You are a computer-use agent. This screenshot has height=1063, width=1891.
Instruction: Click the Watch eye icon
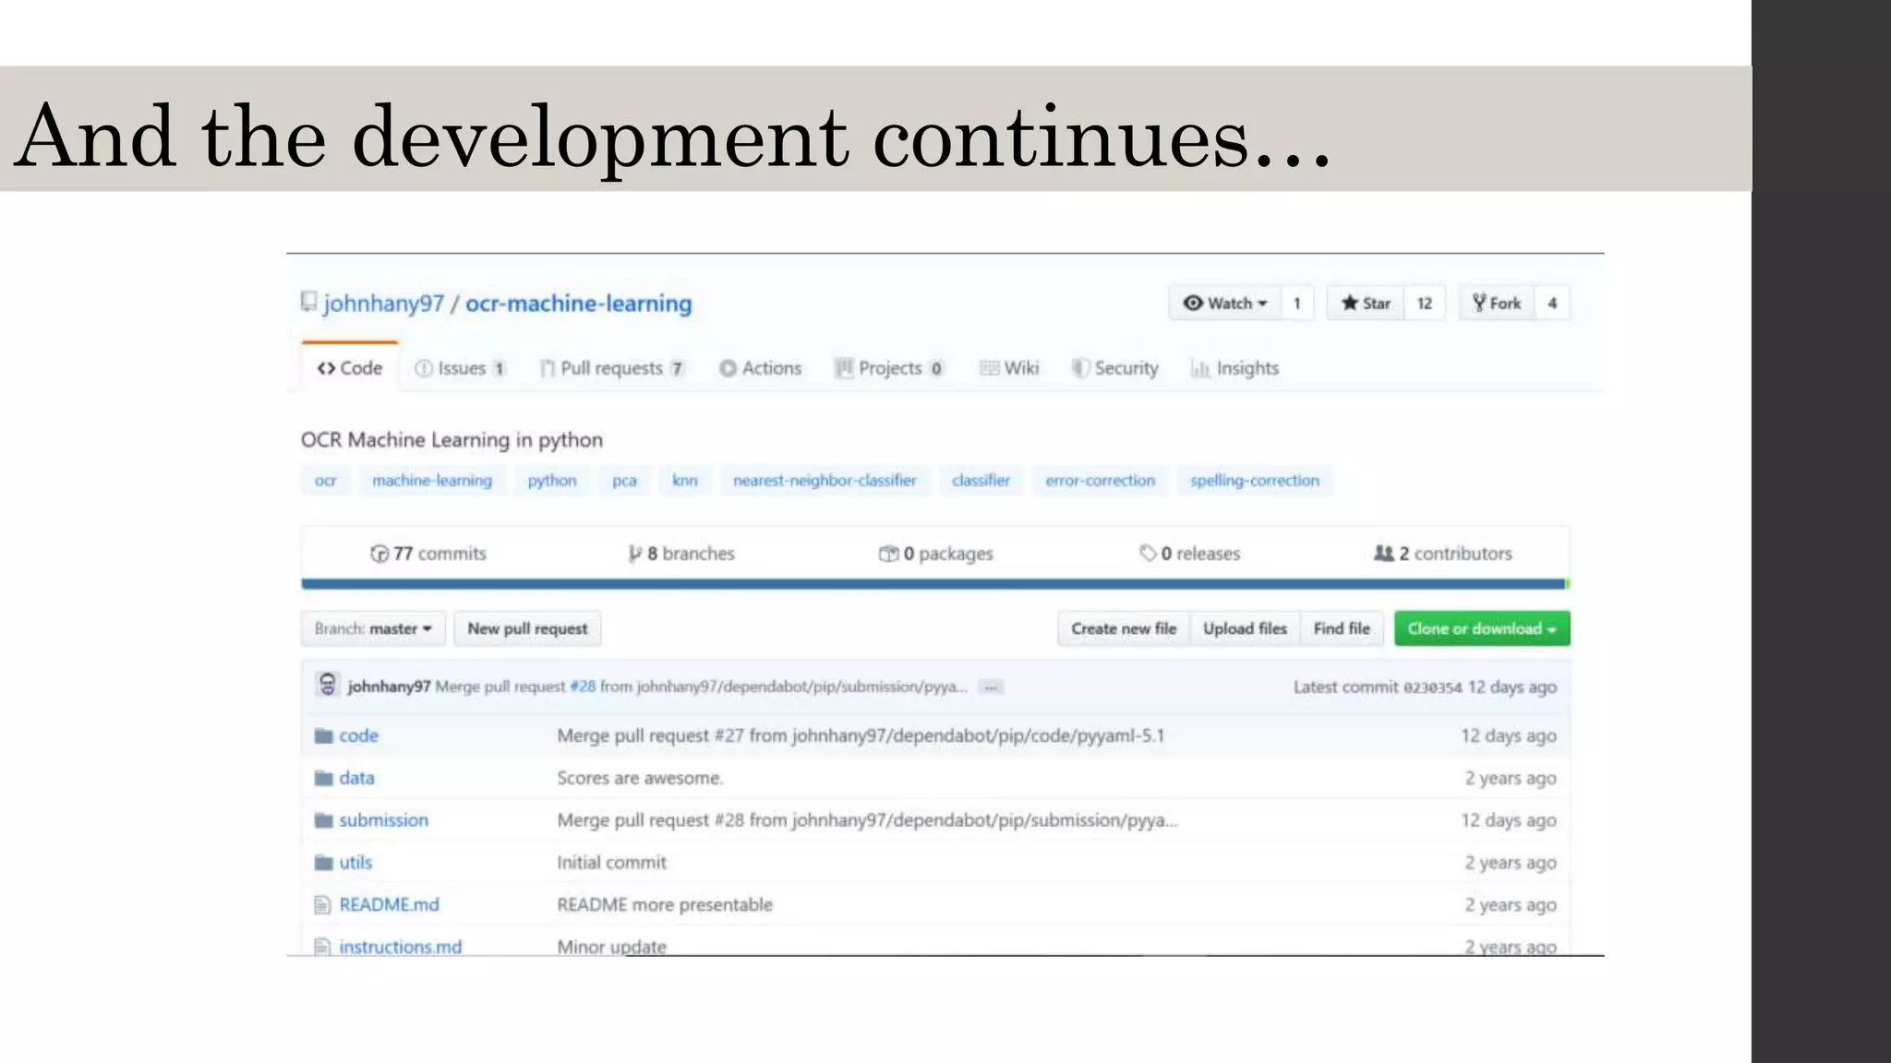coord(1193,303)
